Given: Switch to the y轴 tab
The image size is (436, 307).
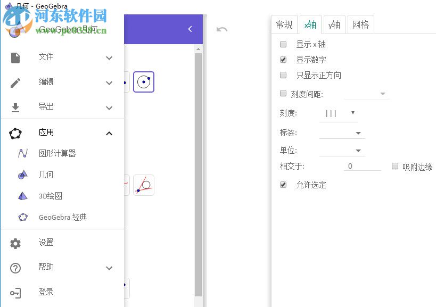Looking at the screenshot, I should [334, 24].
